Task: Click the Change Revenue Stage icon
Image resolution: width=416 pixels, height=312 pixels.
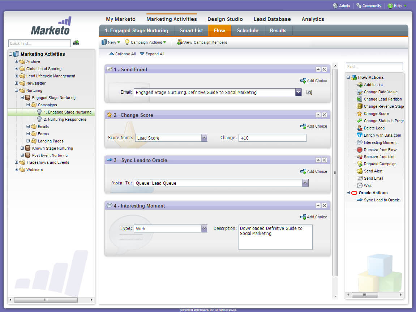Action: coord(360,106)
